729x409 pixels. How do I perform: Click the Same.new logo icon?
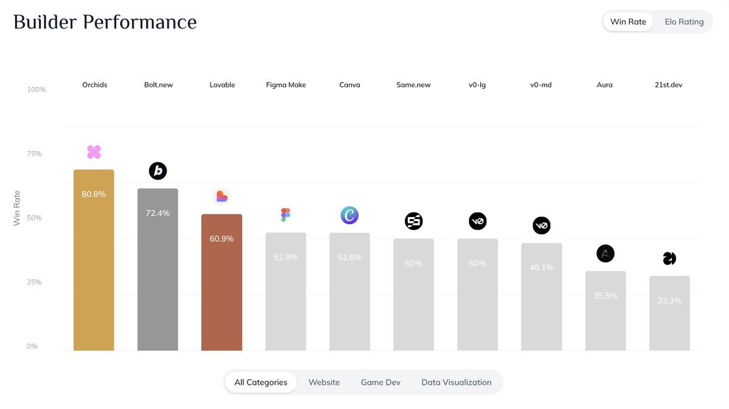point(413,221)
